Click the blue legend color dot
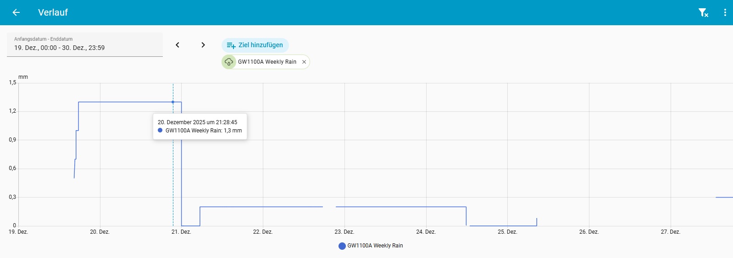The height and width of the screenshot is (258, 733). 342,246
